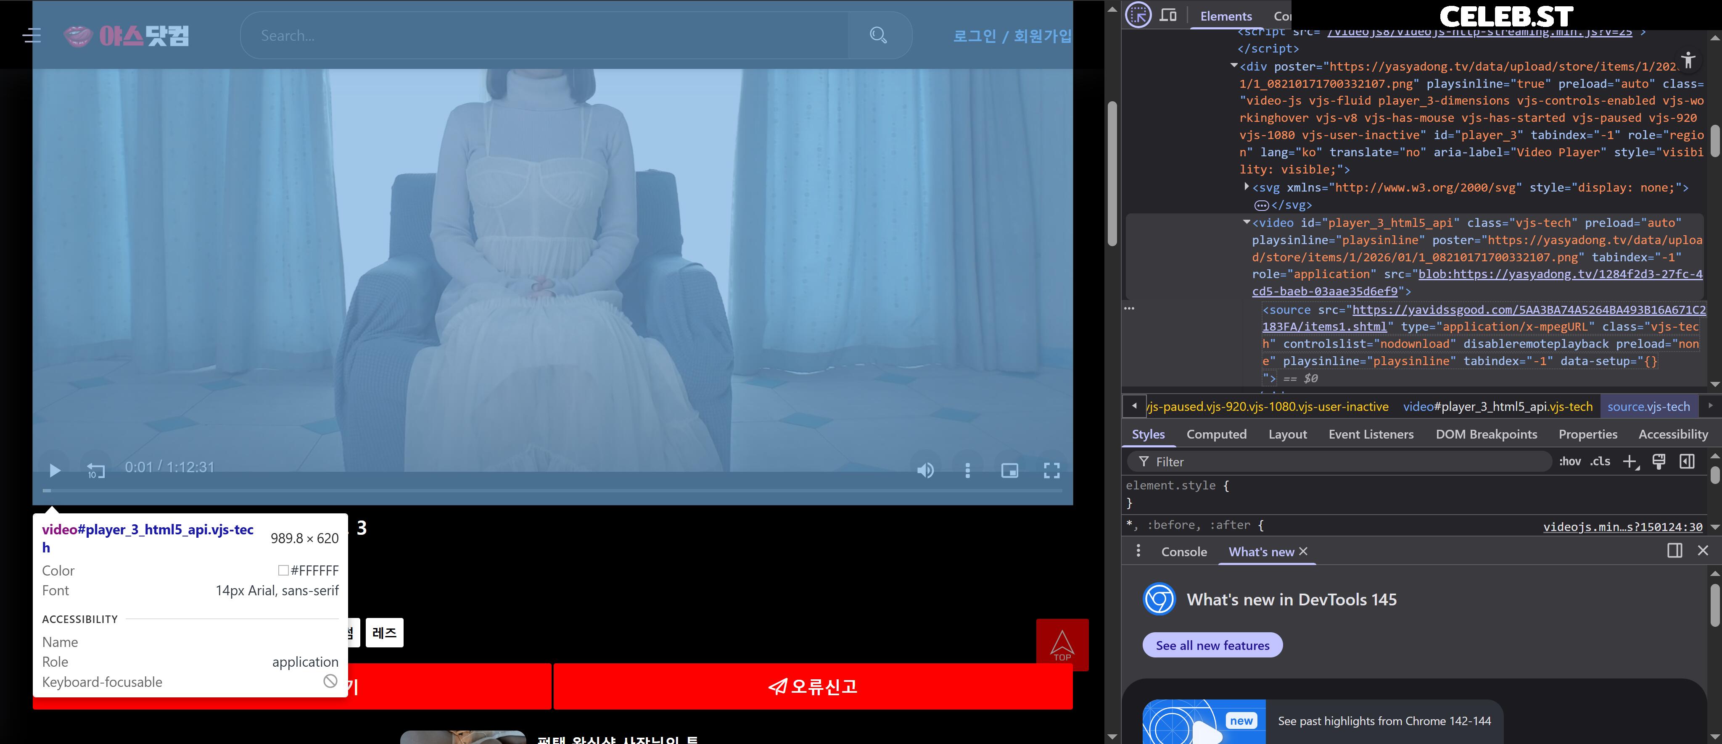Toggle computed styles sidebar icon
The width and height of the screenshot is (1722, 744).
point(1687,462)
